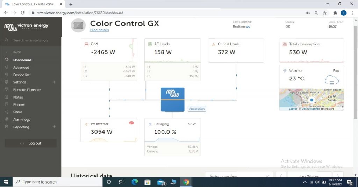Click the Windows Start button

(x=6, y=182)
